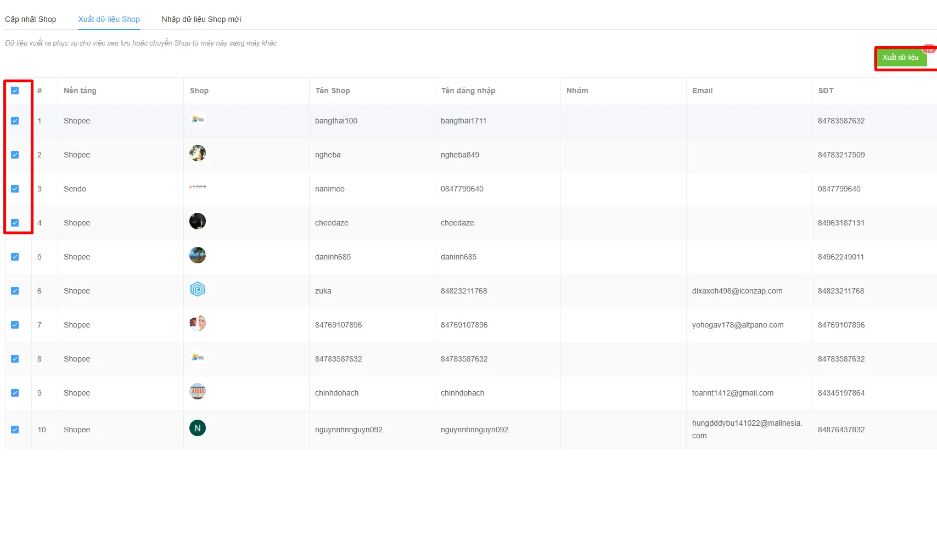The height and width of the screenshot is (536, 937).
Task: Uncheck checkbox for row 2 ngheba
Action: [15, 155]
